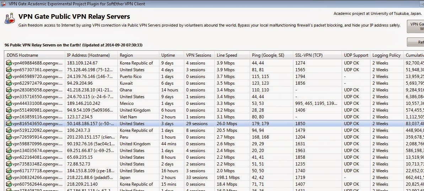Click ping value 20, 20

[x=258, y=151]
